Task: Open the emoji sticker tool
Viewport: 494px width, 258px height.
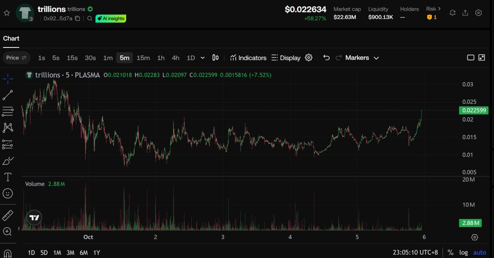Action: click(8, 193)
